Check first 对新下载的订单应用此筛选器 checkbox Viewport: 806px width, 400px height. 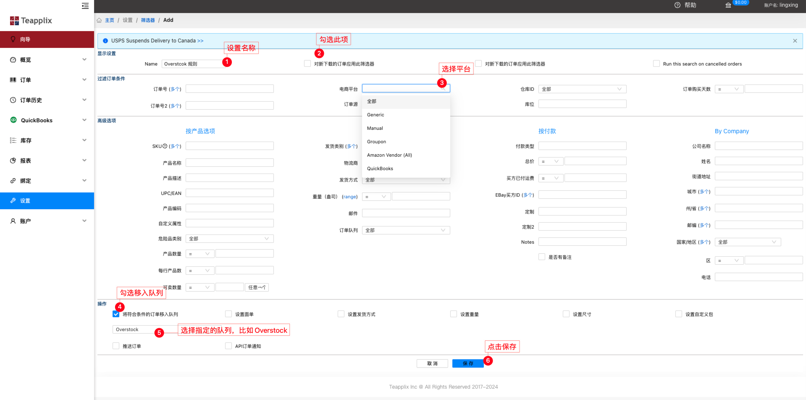pos(307,63)
